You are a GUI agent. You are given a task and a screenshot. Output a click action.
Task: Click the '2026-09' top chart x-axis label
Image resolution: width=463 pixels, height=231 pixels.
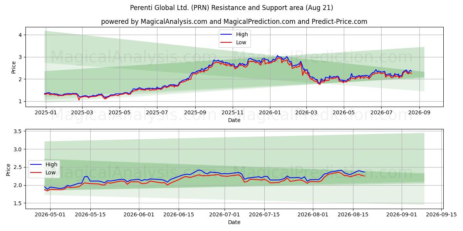pyautogui.click(x=419, y=113)
